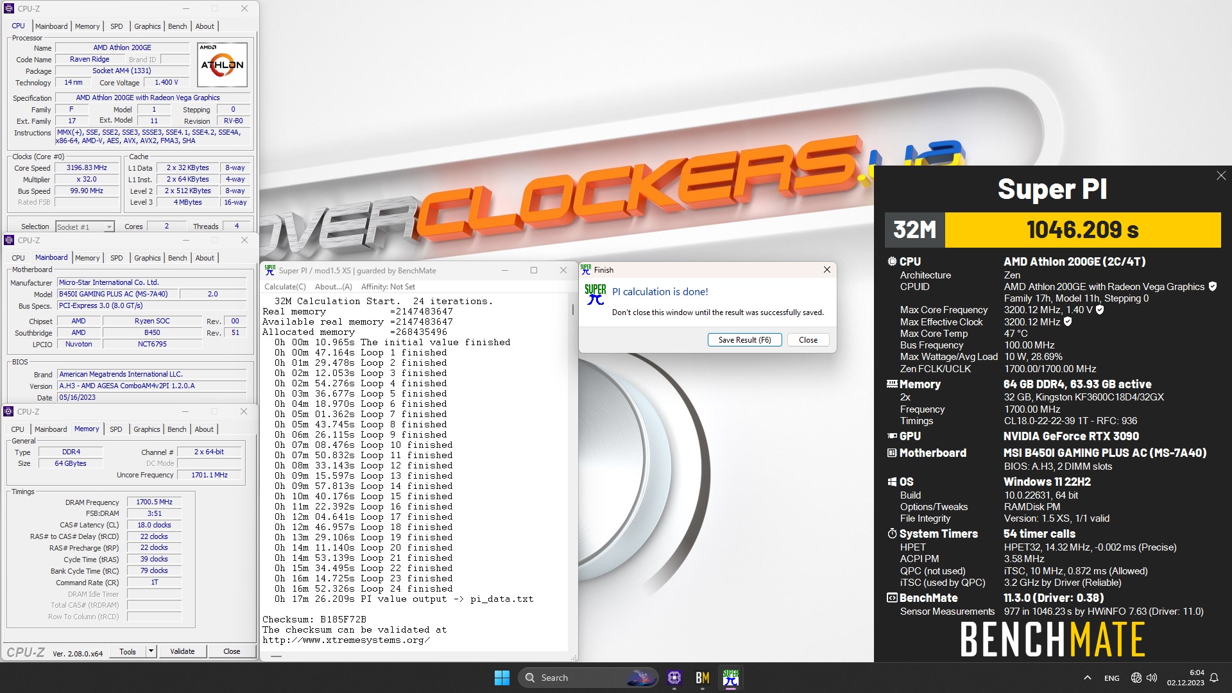Screen dimensions: 1232x693
Task: Click the Windows Start icon on the taskbar
Action: click(502, 678)
